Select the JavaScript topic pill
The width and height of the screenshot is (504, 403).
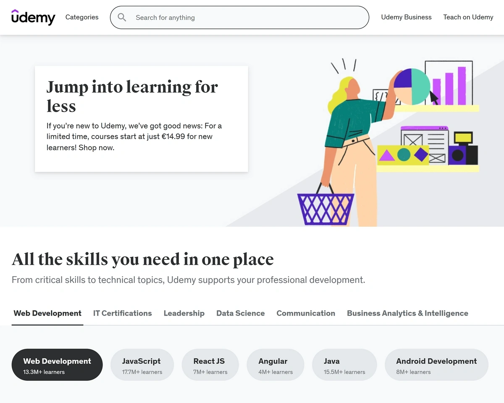coord(142,365)
